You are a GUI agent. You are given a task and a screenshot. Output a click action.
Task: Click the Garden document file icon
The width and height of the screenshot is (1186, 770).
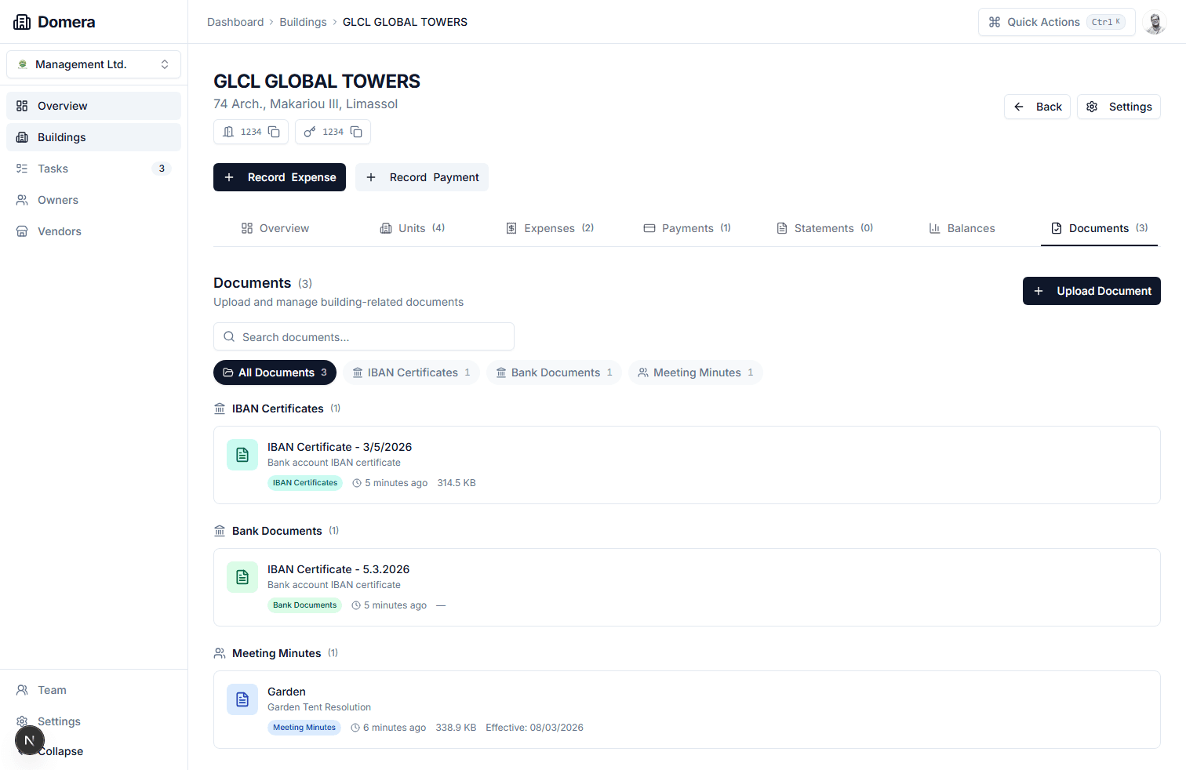click(x=242, y=699)
